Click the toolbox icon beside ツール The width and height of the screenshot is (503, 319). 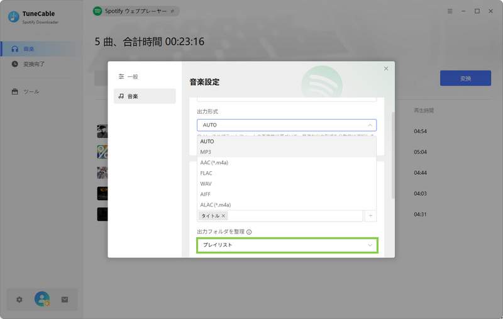coord(14,91)
